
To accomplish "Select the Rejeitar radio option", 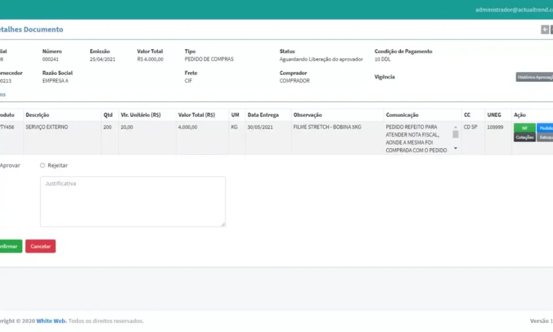I will click(43, 165).
